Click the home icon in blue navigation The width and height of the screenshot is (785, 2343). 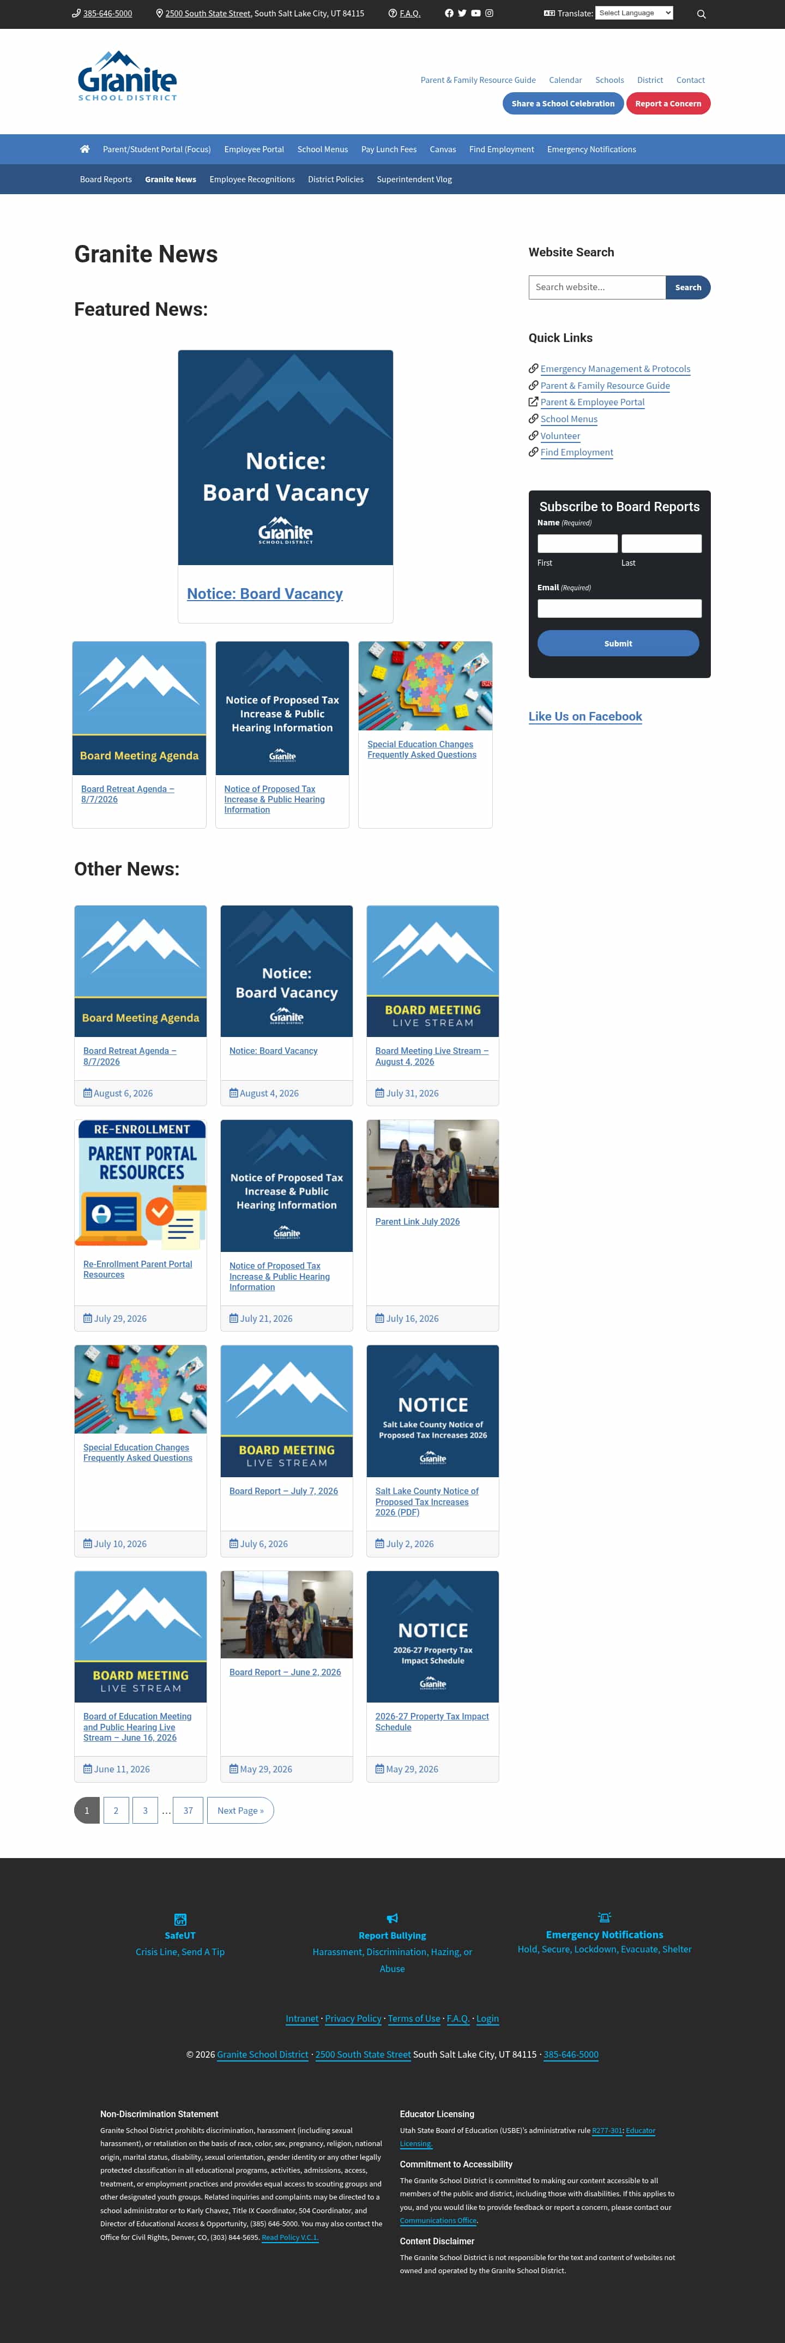[x=84, y=149]
